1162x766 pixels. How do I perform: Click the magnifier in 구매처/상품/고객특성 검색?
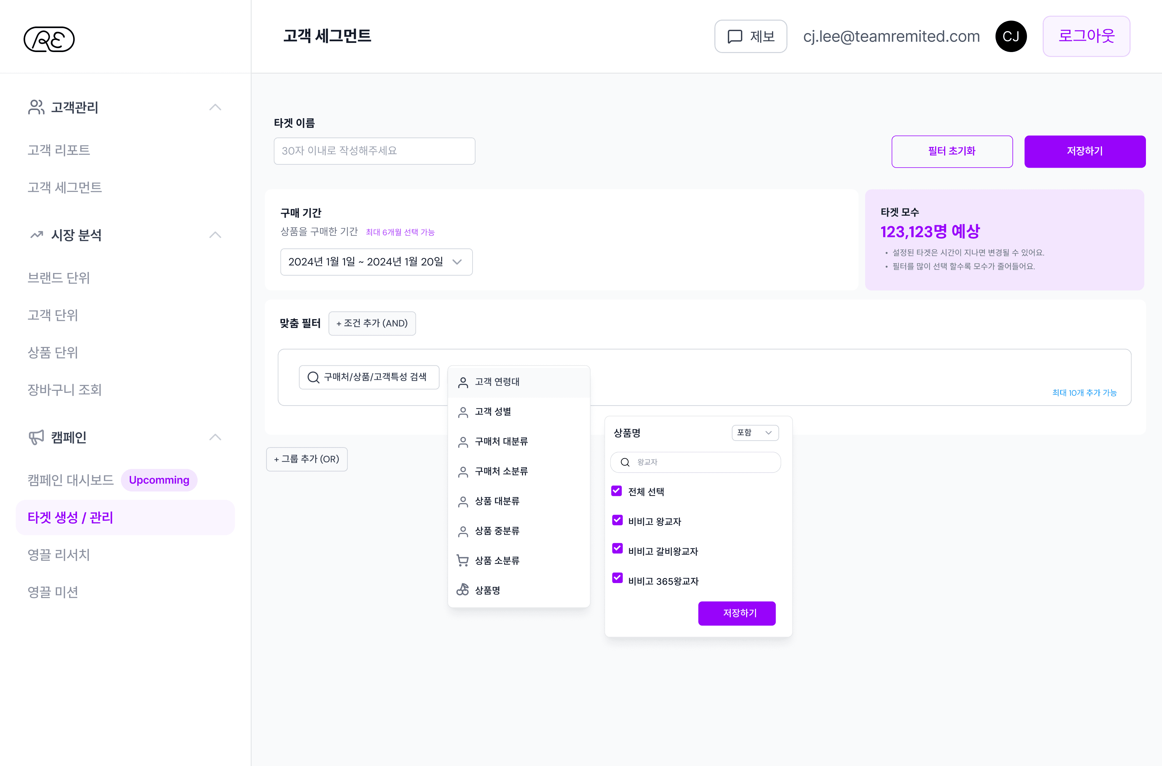(x=313, y=377)
